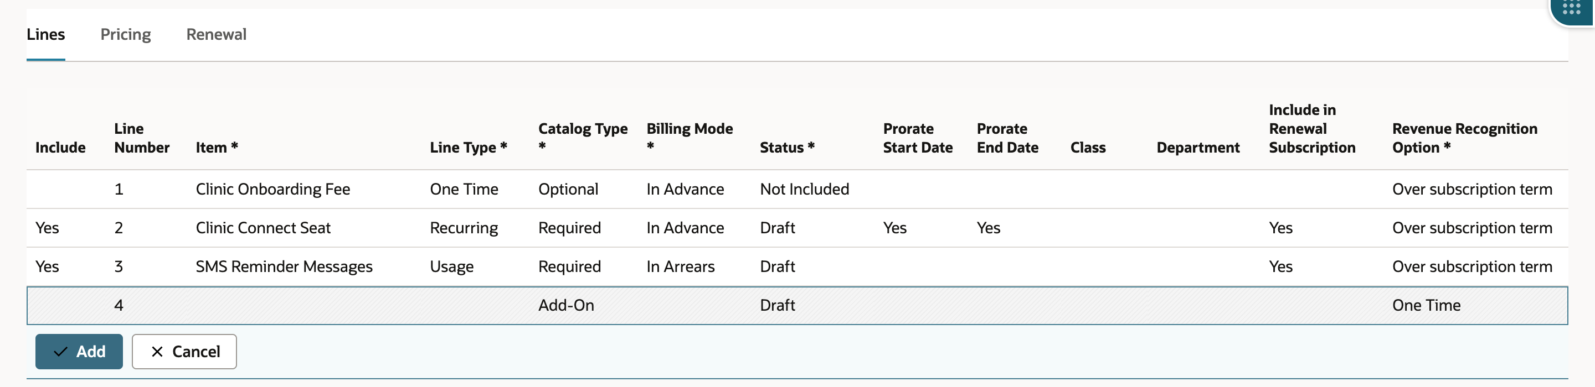
Task: Open One Time revenue recognition option in line 4
Action: tap(1426, 305)
